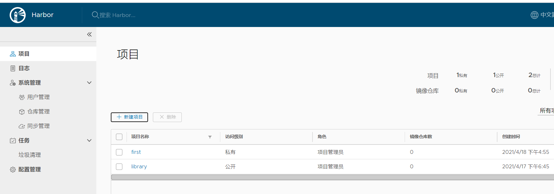This screenshot has width=554, height=194.
Task: Sort by 角色 column header
Action: pyautogui.click(x=322, y=137)
